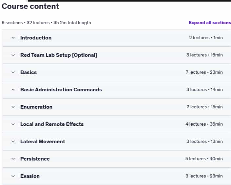
Task: Select Local and Remote Effects heading
Action: coord(52,124)
